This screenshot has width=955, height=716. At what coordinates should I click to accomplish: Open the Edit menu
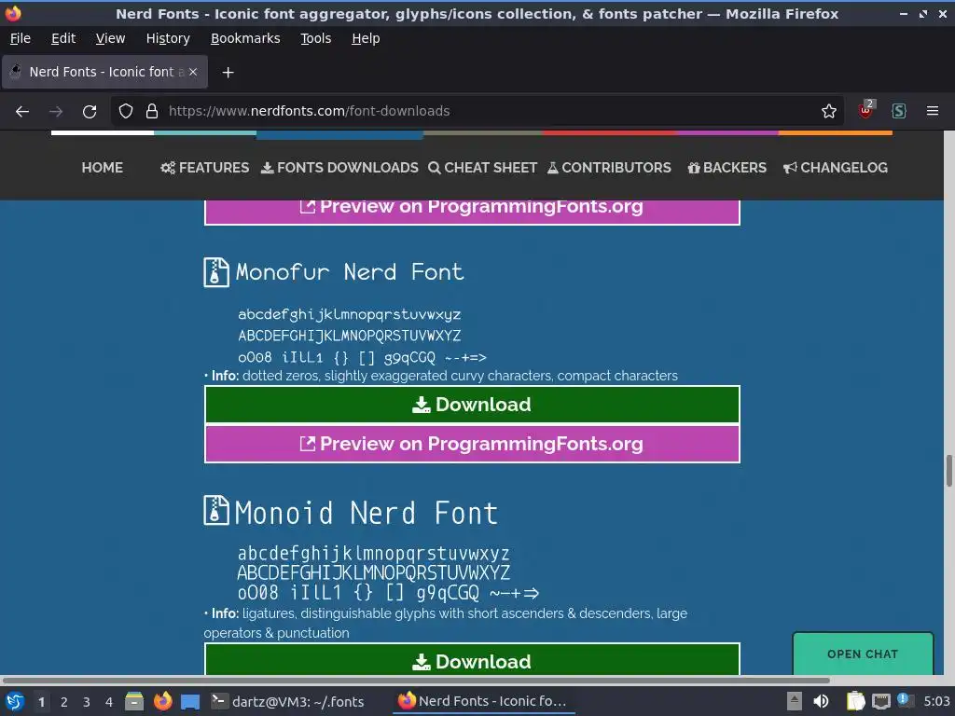[63, 38]
